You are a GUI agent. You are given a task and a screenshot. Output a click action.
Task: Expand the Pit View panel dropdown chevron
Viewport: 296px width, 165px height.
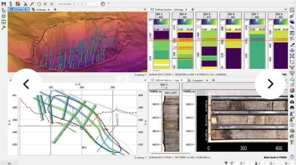[x=145, y=9]
